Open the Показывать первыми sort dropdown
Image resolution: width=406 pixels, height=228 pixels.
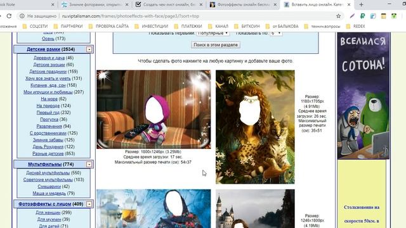213,34
